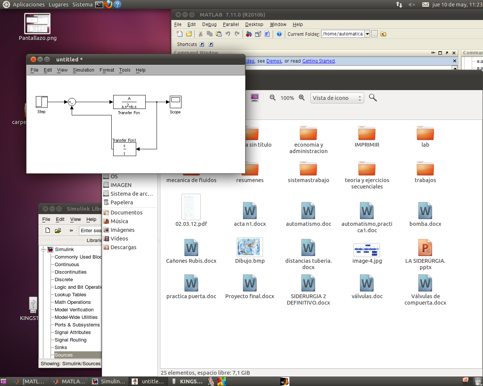Click the paste icon in MATLAB toolbar
The width and height of the screenshot is (483, 386).
point(218,34)
